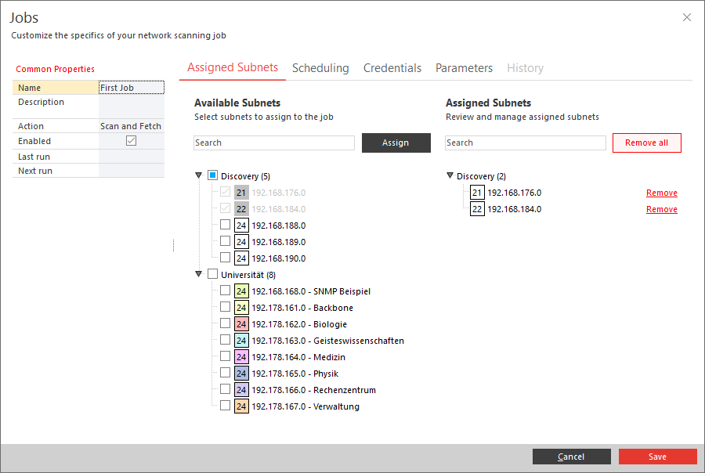The image size is (705, 473).
Task: Click the Available Subnets search field
Action: 274,143
